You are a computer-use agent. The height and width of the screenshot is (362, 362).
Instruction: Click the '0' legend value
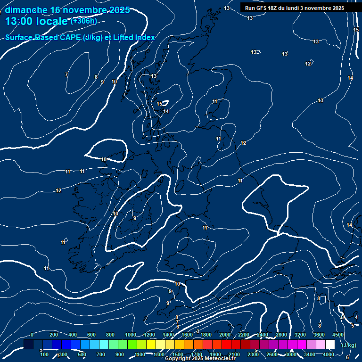pos(32,335)
